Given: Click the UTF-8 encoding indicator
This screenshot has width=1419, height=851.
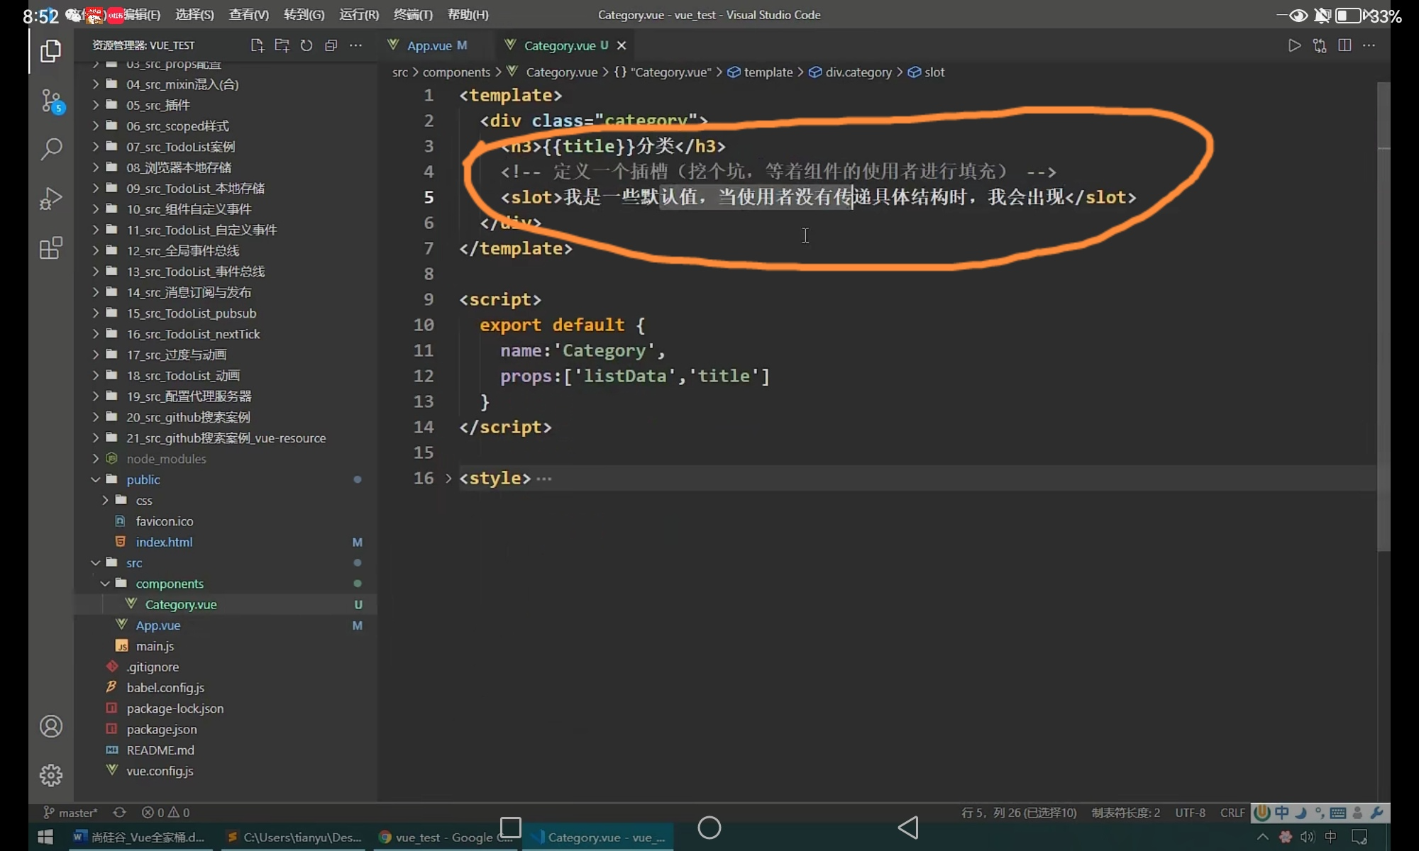Looking at the screenshot, I should coord(1190,813).
